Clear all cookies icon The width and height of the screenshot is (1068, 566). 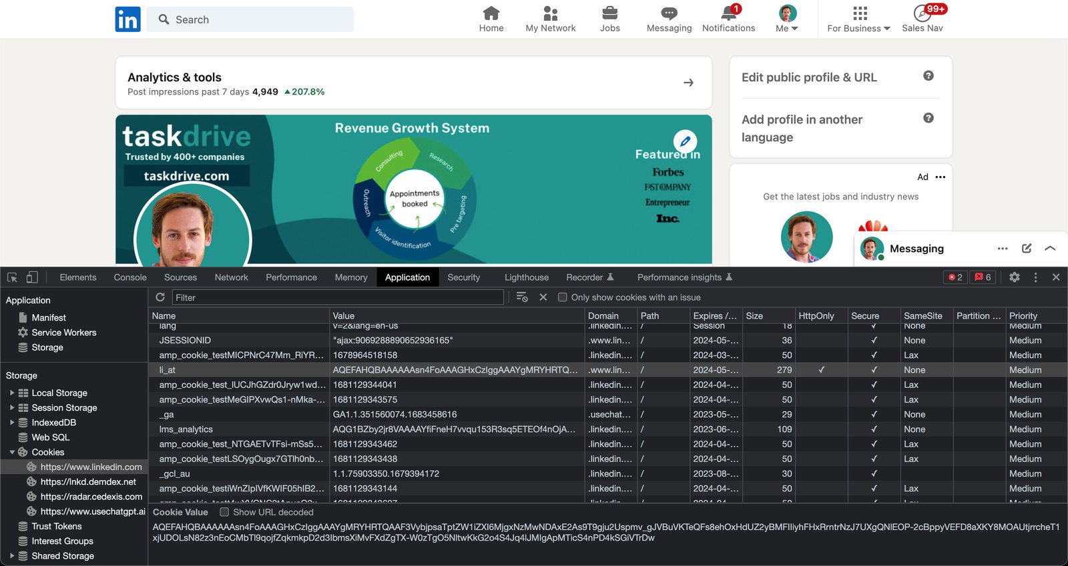click(x=522, y=297)
